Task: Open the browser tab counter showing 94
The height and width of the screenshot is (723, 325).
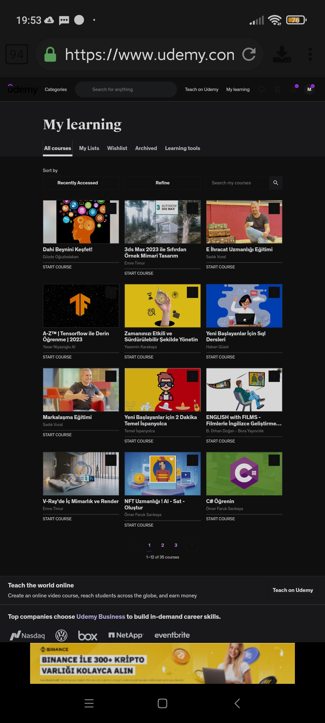Action: tap(17, 54)
